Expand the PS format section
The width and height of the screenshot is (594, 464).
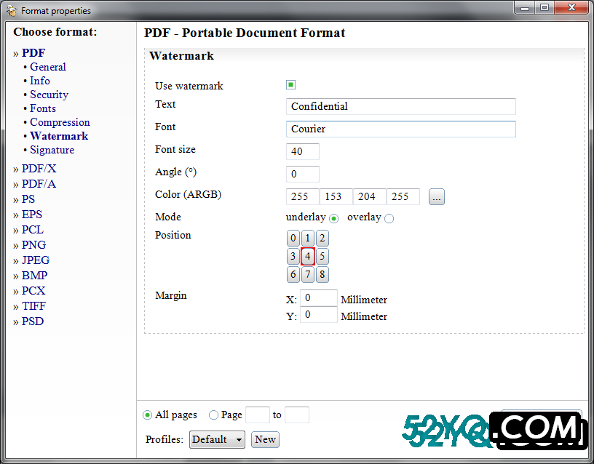pyautogui.click(x=28, y=199)
